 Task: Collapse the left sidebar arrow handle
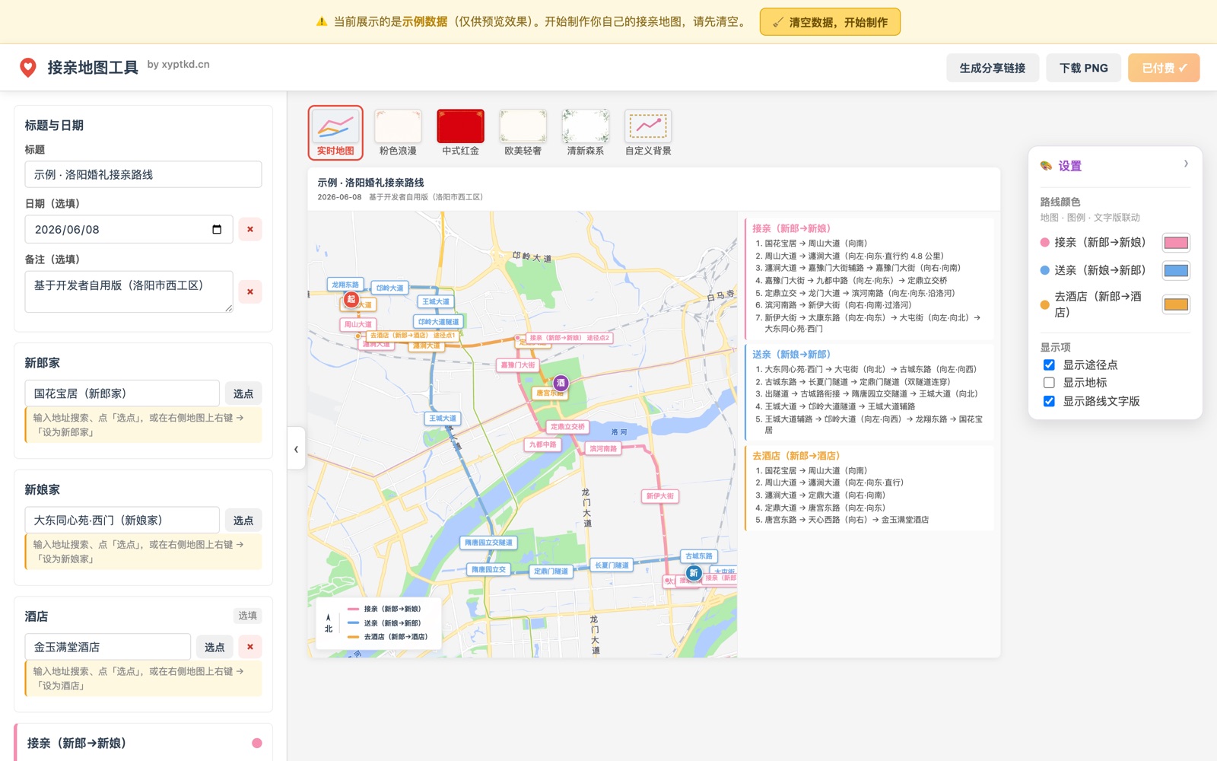click(296, 449)
